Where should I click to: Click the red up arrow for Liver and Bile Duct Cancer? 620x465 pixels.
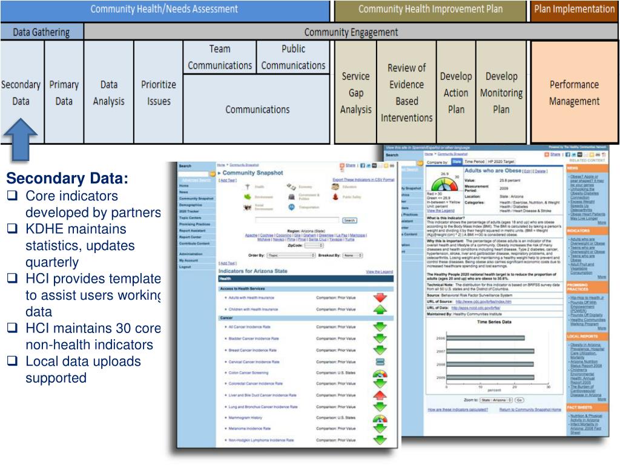coord(380,395)
